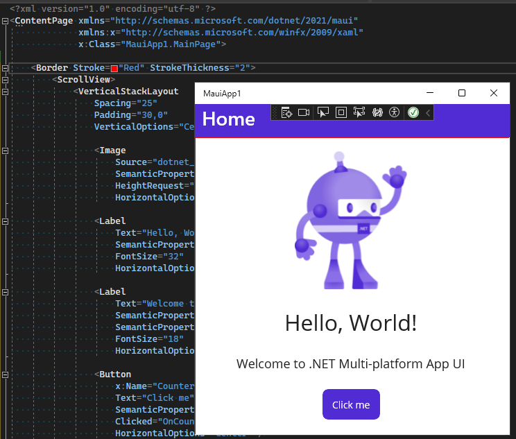Click the MauiApp1 window title text
The height and width of the screenshot is (439, 516).
[222, 94]
